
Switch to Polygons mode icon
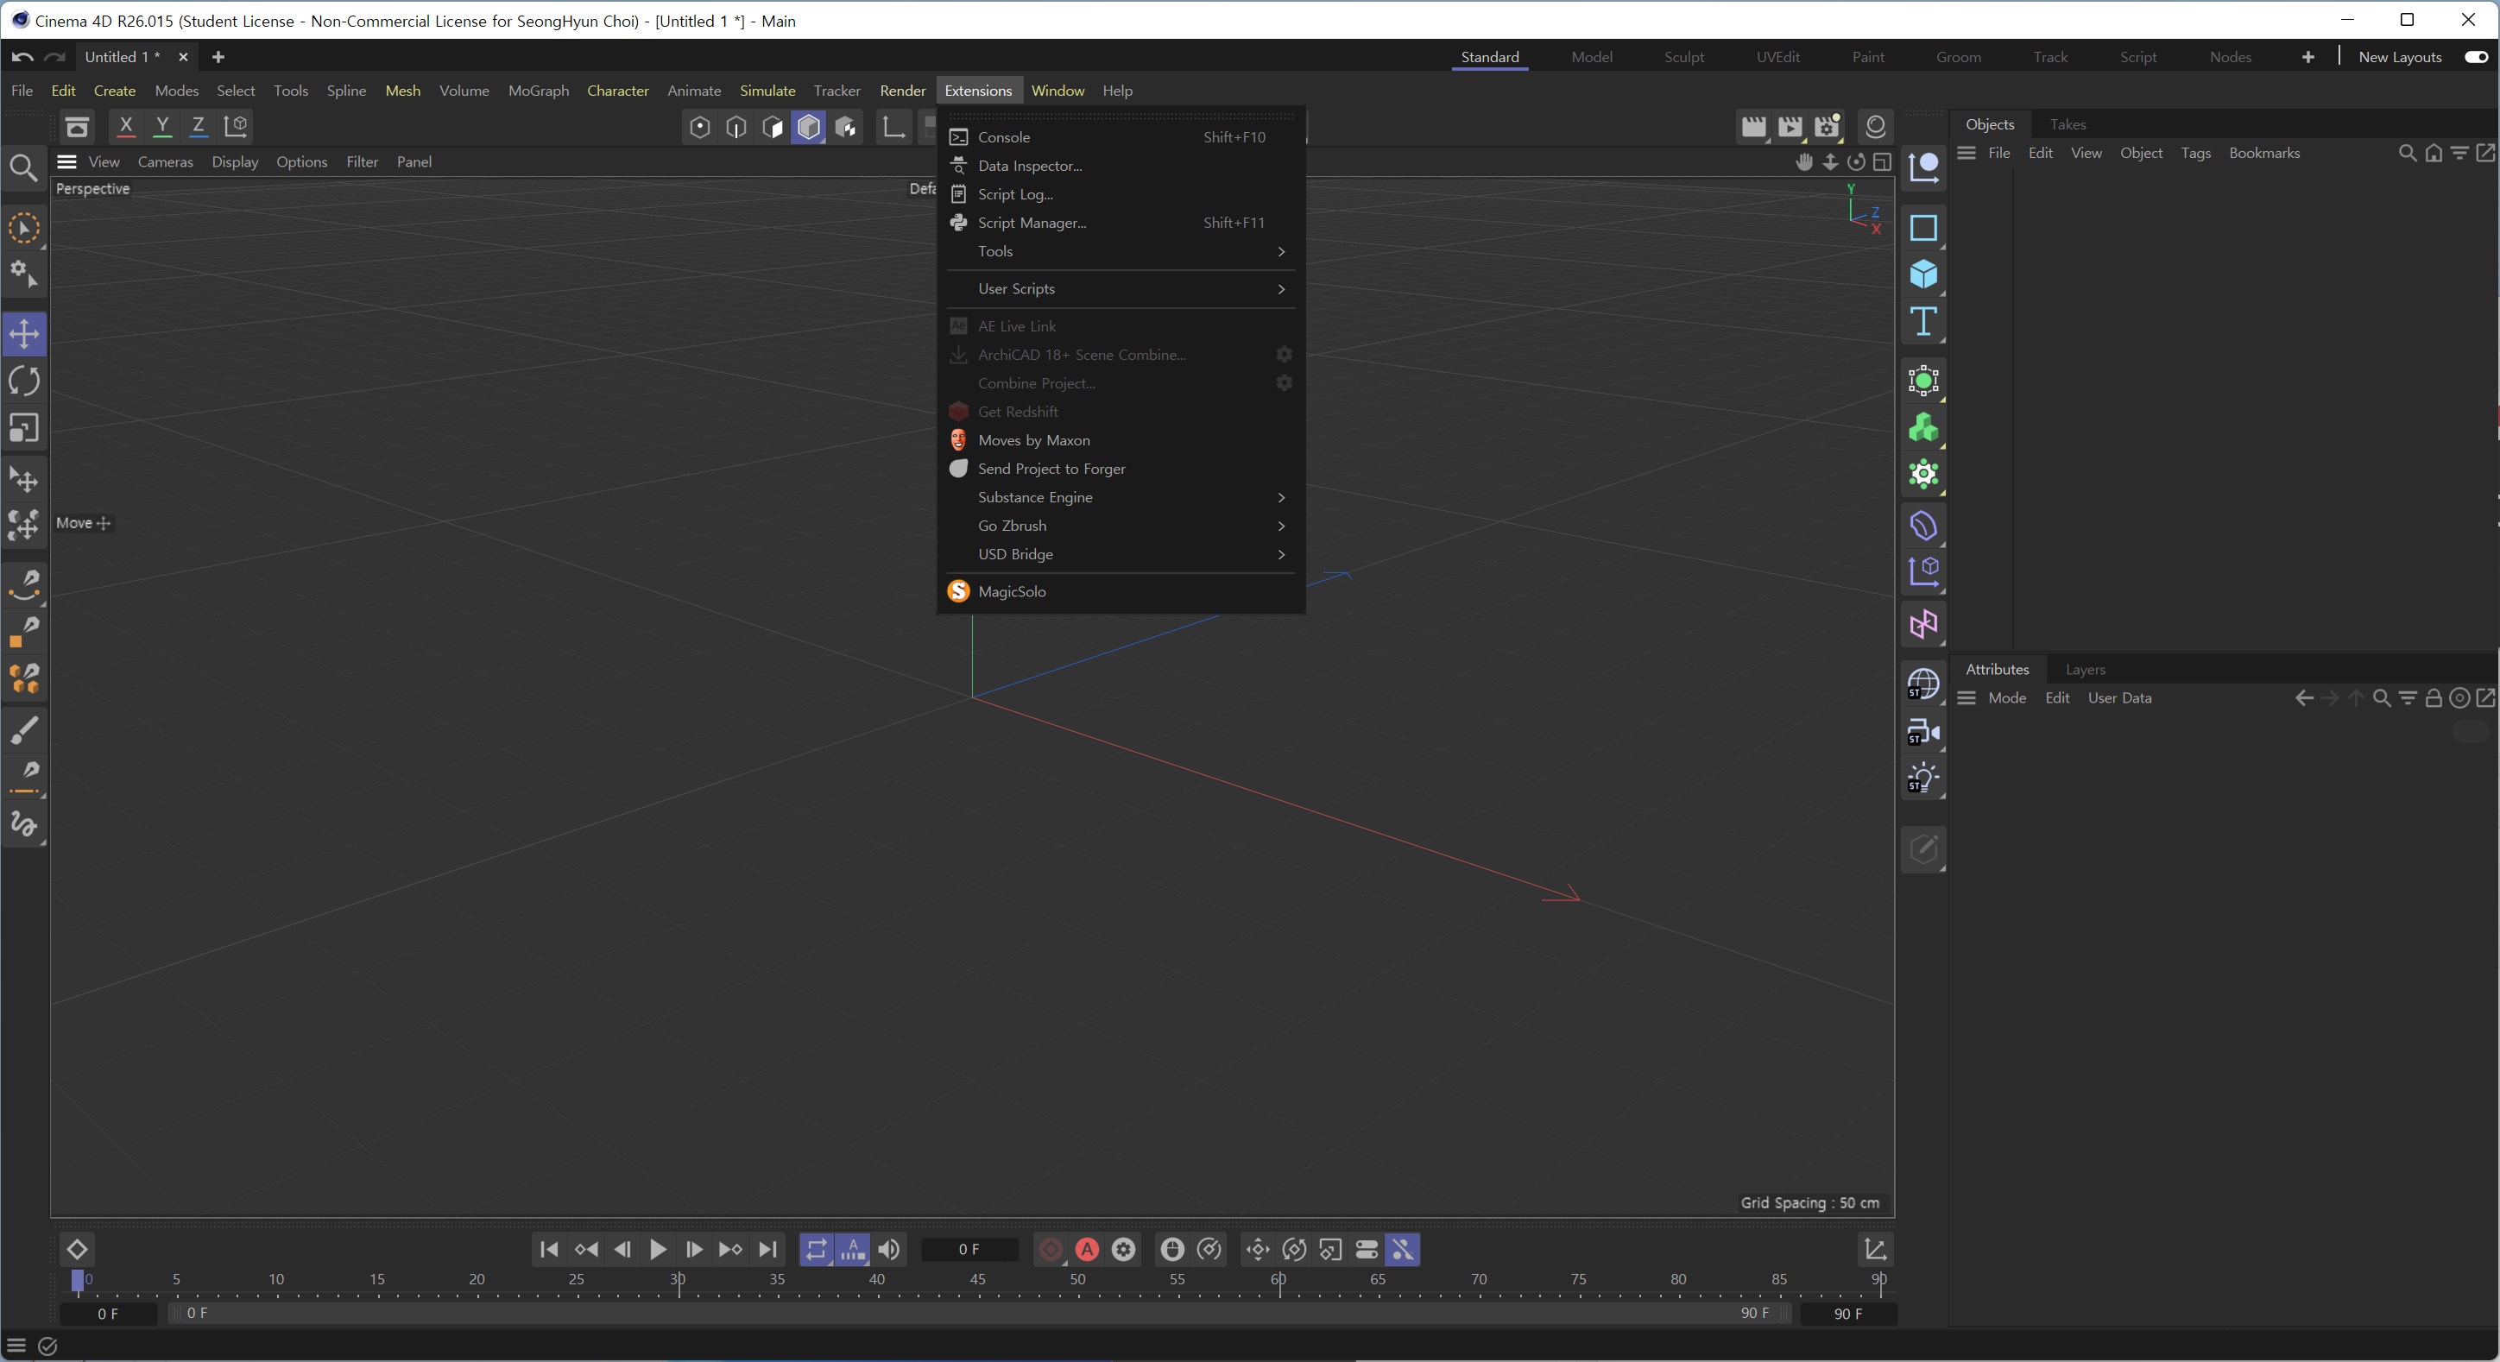[x=773, y=127]
